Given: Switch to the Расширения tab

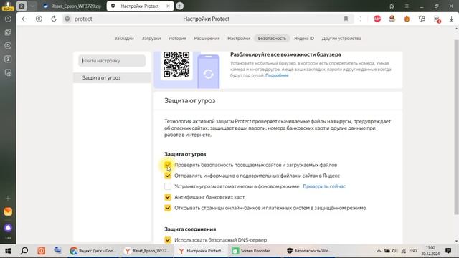Looking at the screenshot, I should tap(207, 38).
